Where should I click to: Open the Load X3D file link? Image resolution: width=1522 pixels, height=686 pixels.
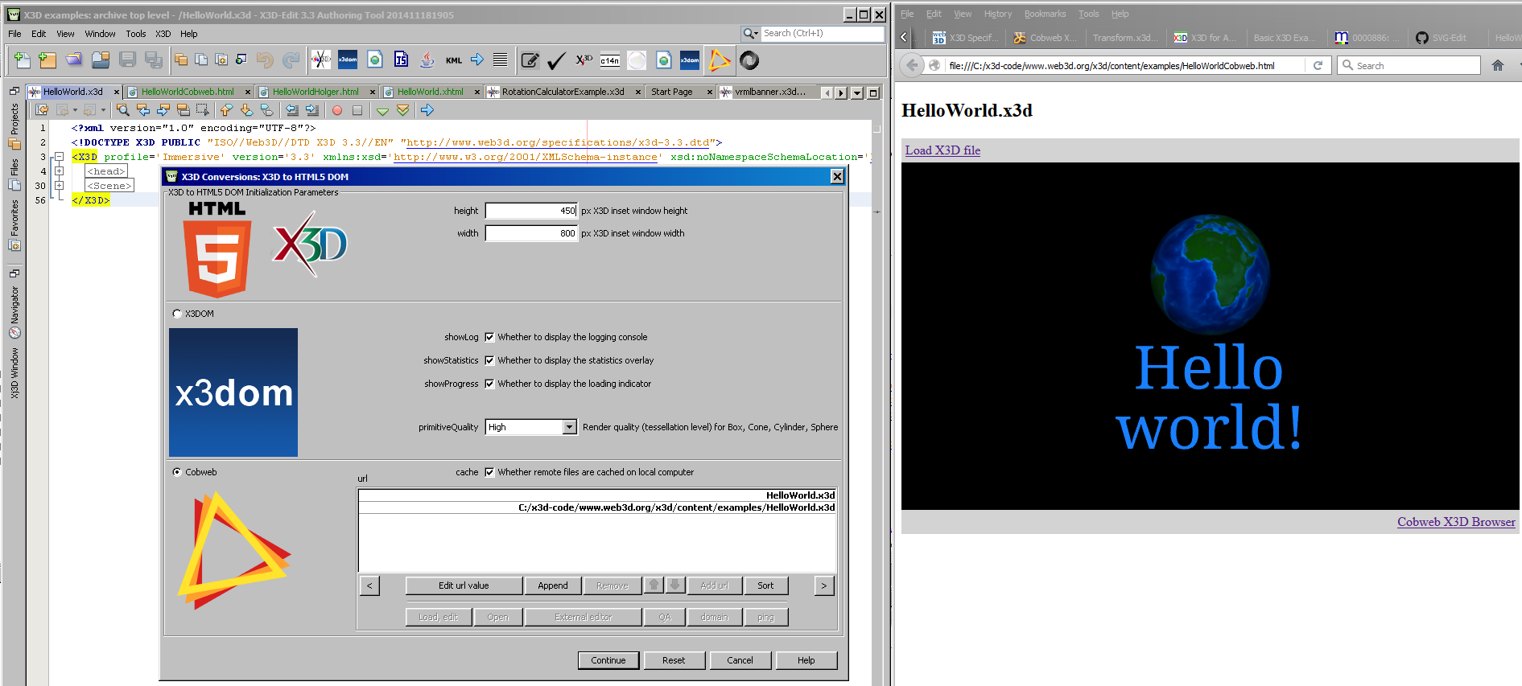coord(942,150)
